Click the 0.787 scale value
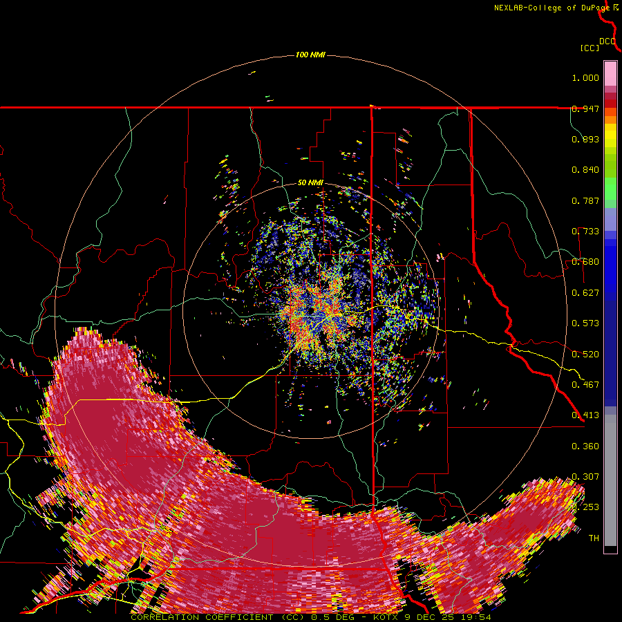The image size is (622, 622). click(x=585, y=200)
